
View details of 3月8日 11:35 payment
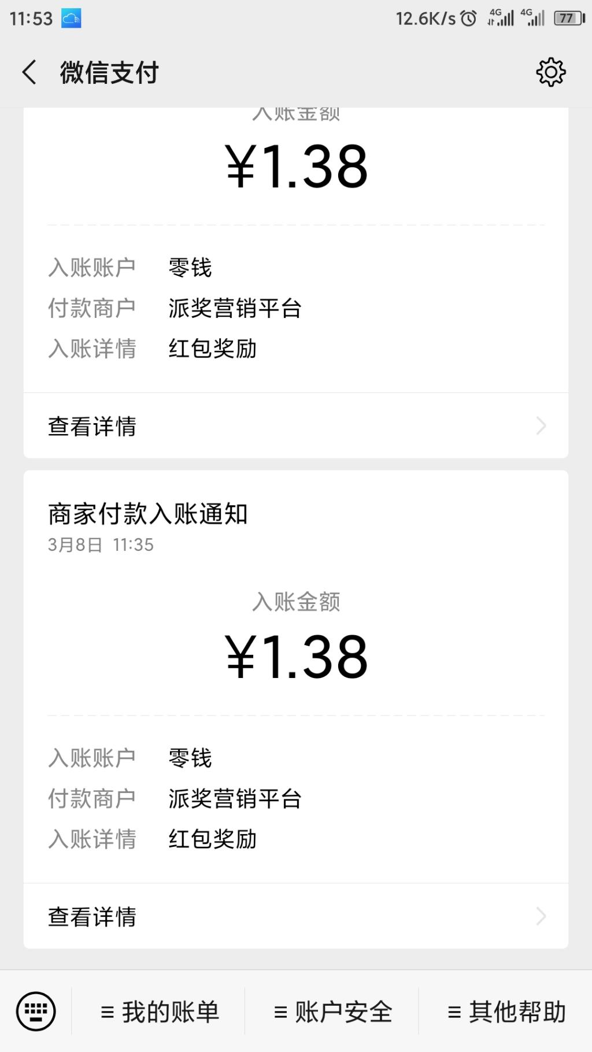(x=92, y=917)
